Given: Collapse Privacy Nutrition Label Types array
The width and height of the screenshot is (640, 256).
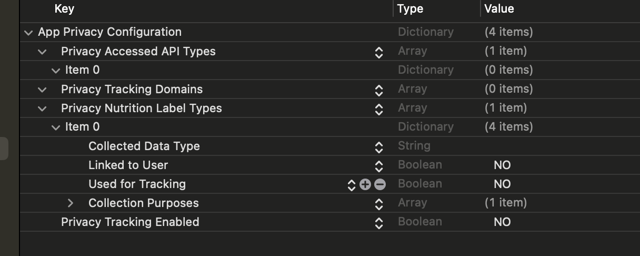Looking at the screenshot, I should coord(43,109).
